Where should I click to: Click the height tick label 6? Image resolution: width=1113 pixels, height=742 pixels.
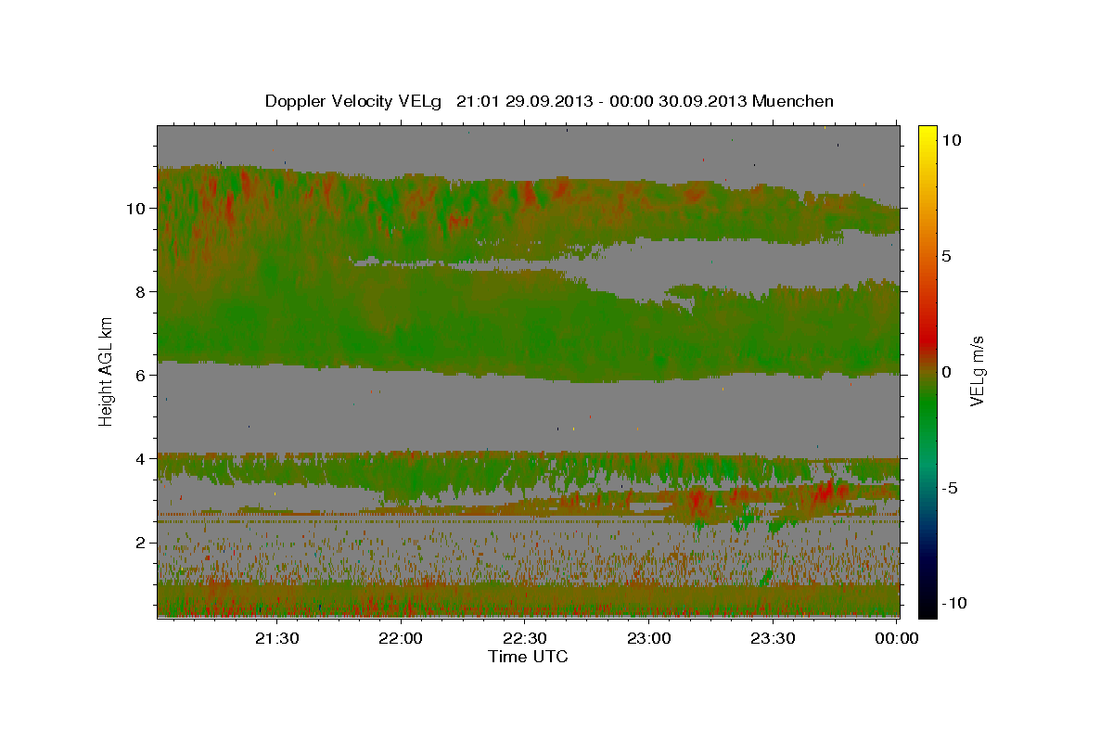(x=140, y=375)
